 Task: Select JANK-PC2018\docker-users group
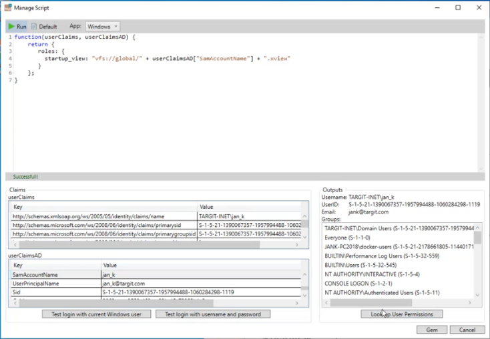tap(399, 246)
